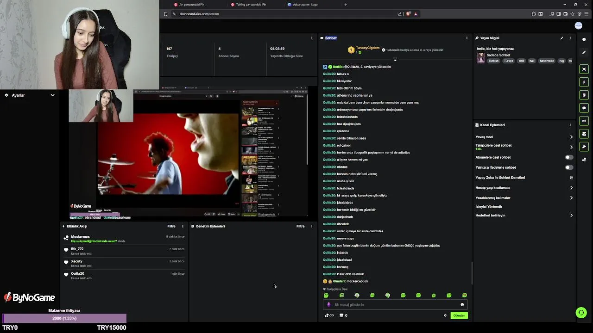The height and width of the screenshot is (333, 593).
Task: Collapse the Ayarlar dropdown
Action: [x=52, y=95]
